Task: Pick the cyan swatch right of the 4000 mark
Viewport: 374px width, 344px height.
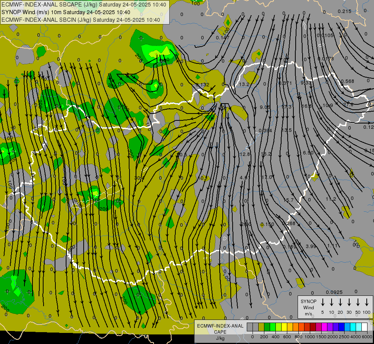Action: (359, 327)
